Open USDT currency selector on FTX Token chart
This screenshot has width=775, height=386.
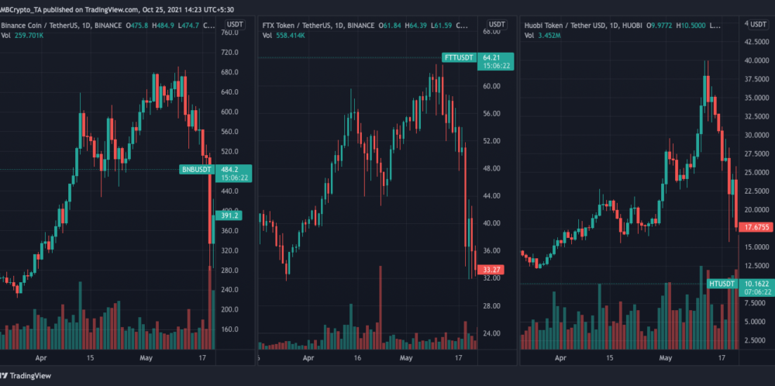[x=497, y=25]
